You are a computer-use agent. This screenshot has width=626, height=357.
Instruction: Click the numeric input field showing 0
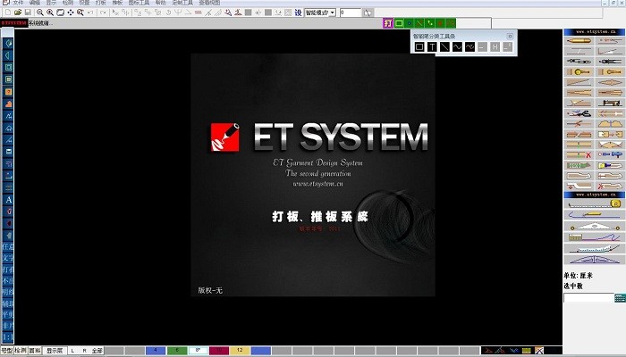pyautogui.click(x=351, y=12)
